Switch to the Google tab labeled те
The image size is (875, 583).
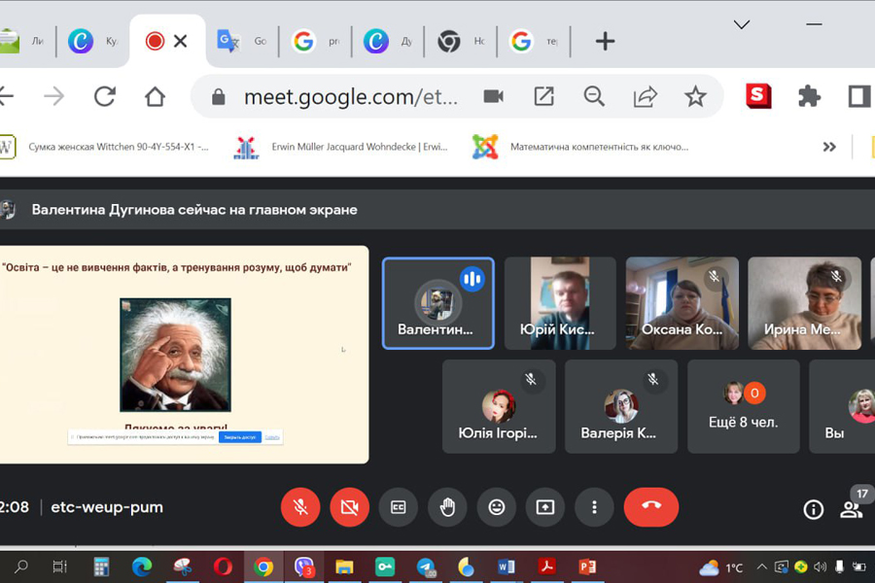point(534,41)
